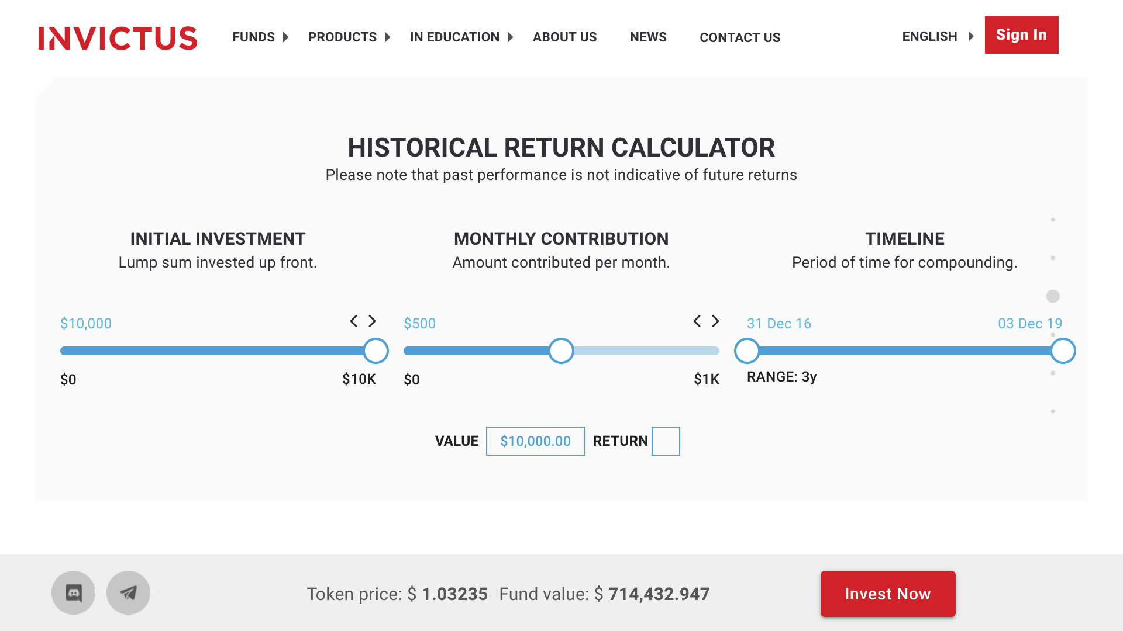Open the Telegram paper-plane icon
Viewport: 1123px width, 631px height.
[128, 592]
